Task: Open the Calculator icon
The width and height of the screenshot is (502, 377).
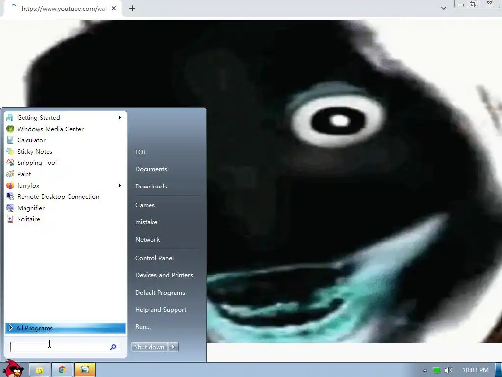Action: coord(10,140)
